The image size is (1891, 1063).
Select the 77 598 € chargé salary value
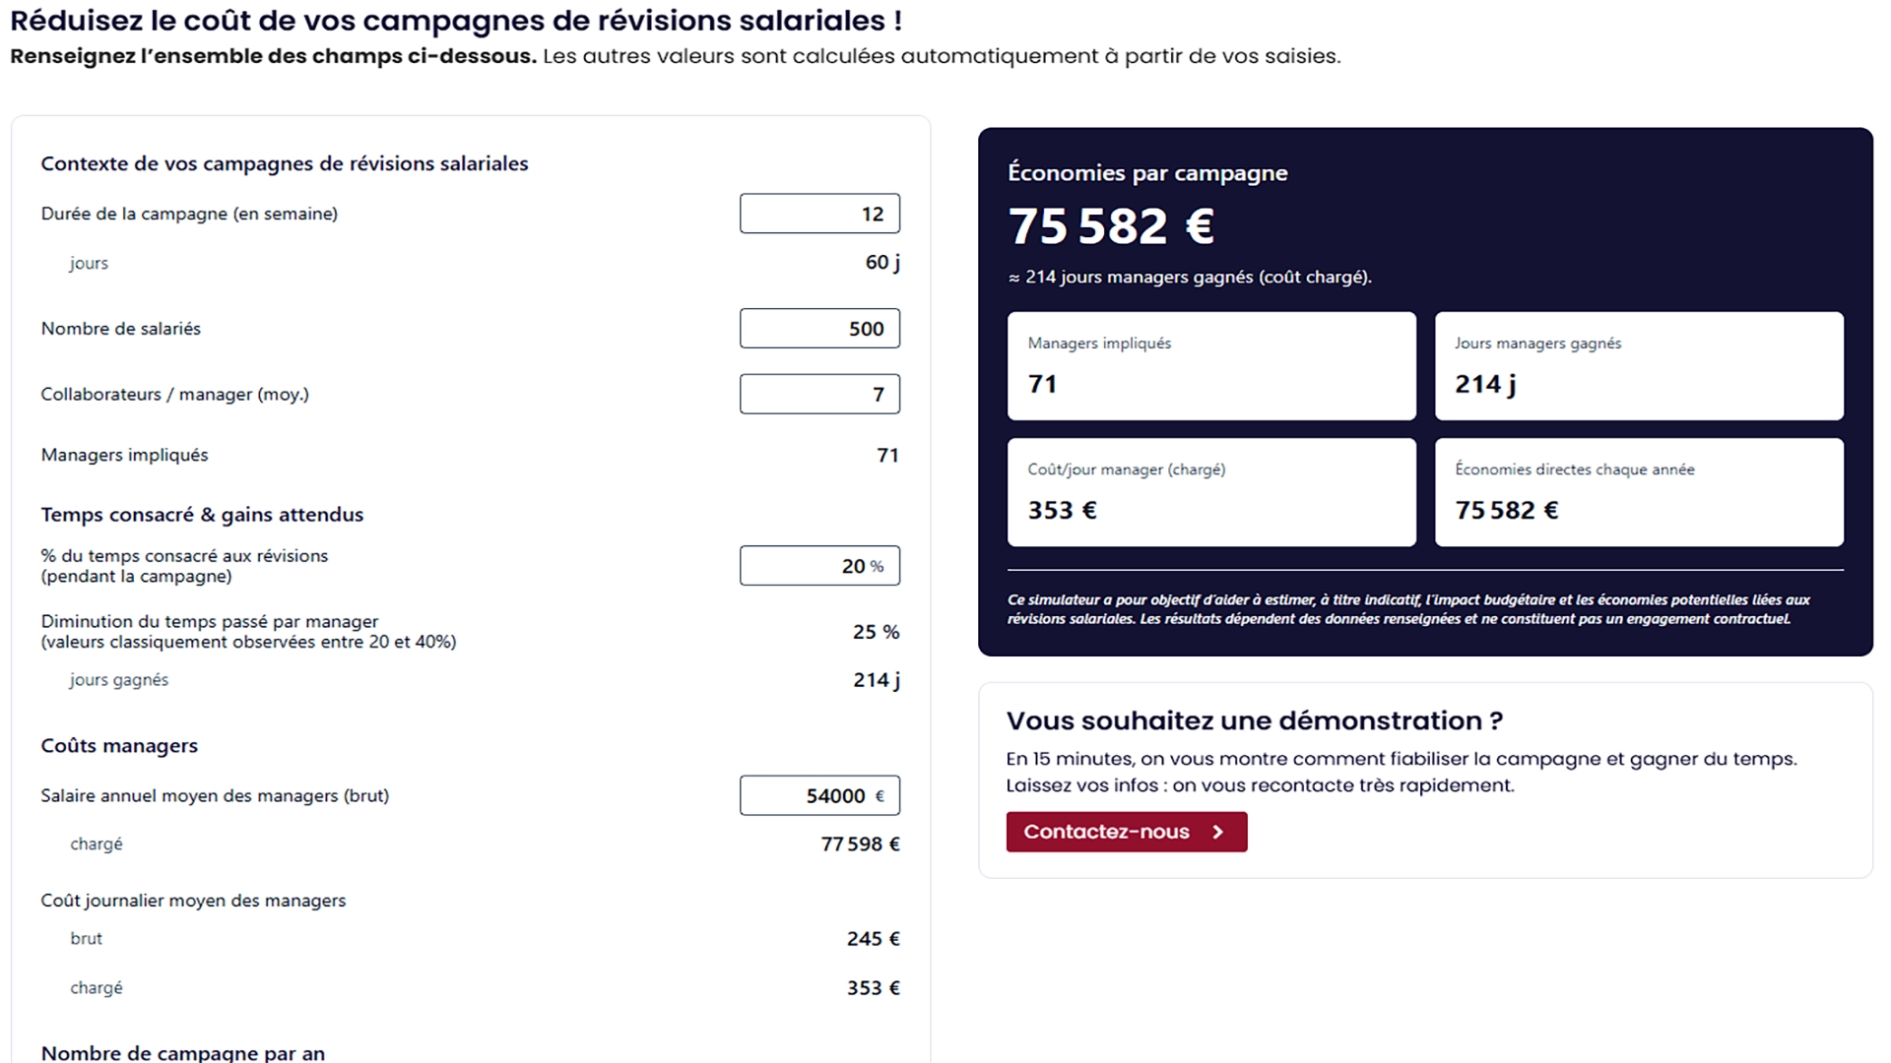pyautogui.click(x=860, y=844)
